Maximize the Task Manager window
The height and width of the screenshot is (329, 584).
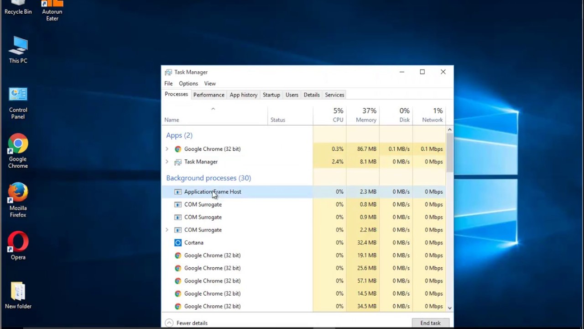(x=422, y=72)
